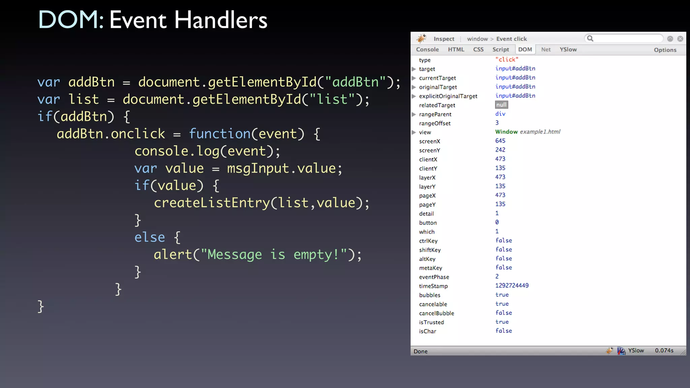This screenshot has height=388, width=690.
Task: Click the altKey property name
Action: click(x=427, y=259)
